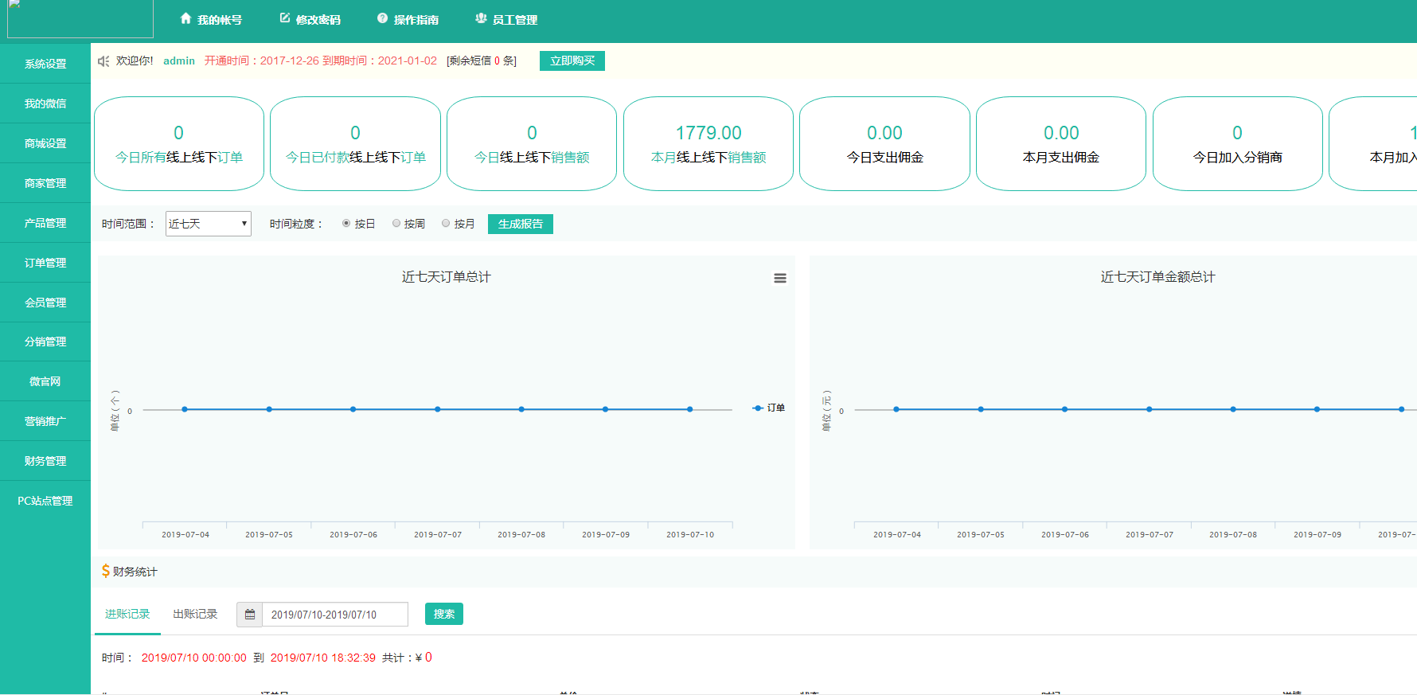
Task: Switch to the 进账记录 tab
Action: (x=127, y=614)
